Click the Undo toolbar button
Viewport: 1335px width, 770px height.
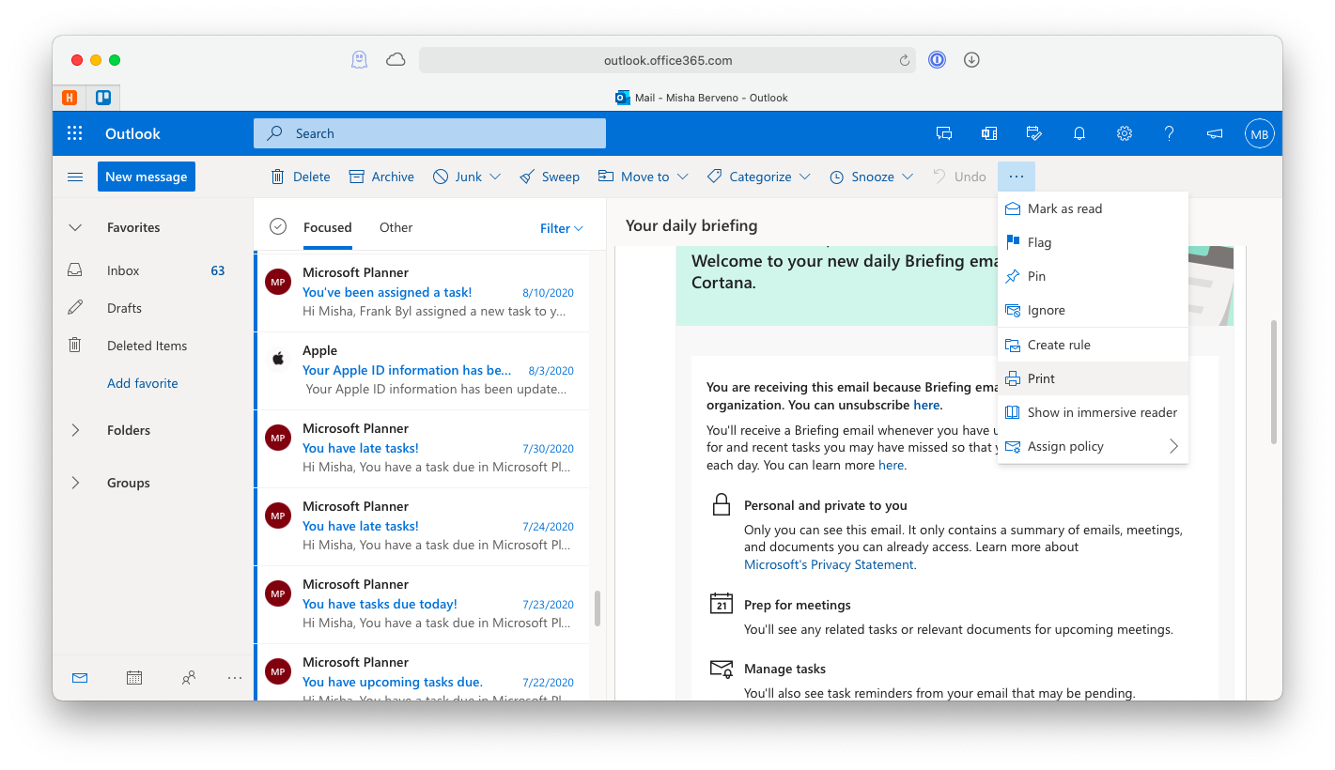959,177
